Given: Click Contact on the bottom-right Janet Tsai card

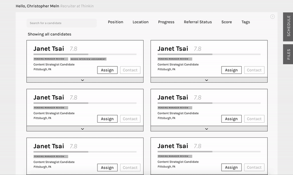Looking at the screenshot, I should pos(254,167).
